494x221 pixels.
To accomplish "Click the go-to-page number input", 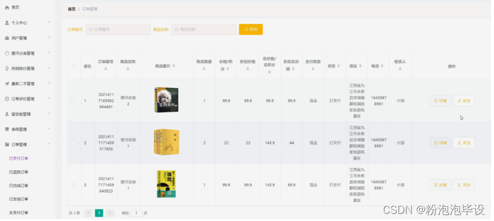I will tap(136, 213).
